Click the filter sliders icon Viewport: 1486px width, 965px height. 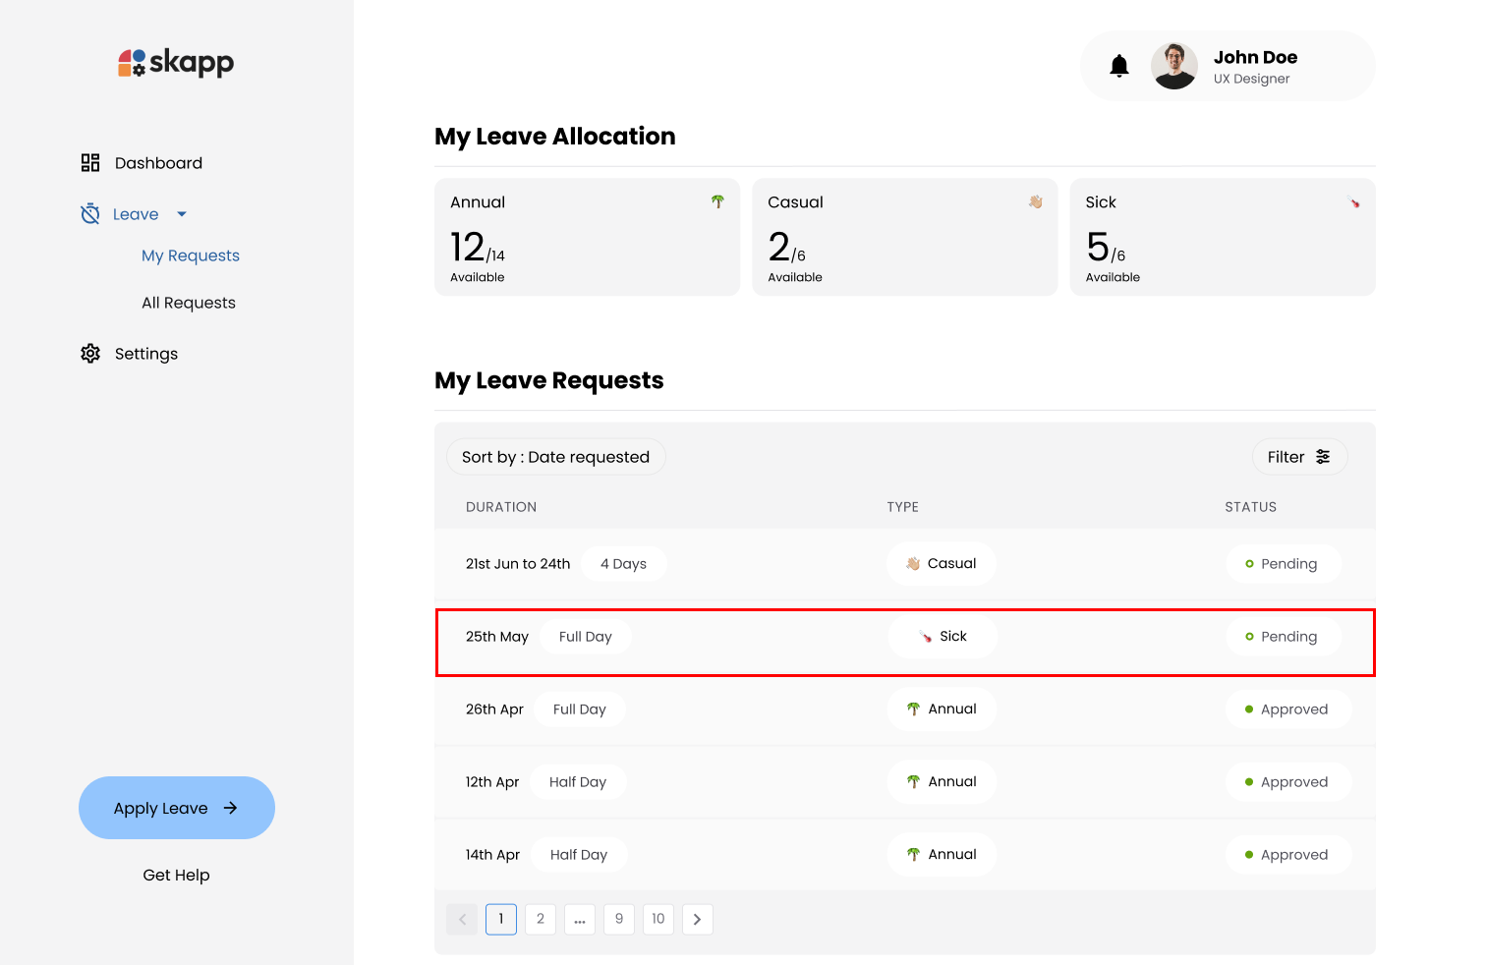[1323, 457]
